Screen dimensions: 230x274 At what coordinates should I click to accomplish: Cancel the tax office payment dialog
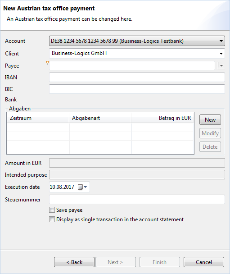point(204,262)
